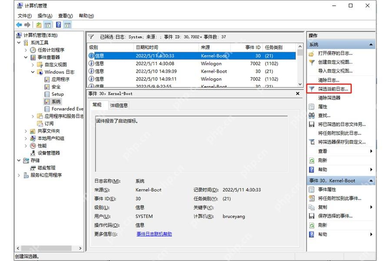Close the event 30 preview pane

click(x=298, y=94)
